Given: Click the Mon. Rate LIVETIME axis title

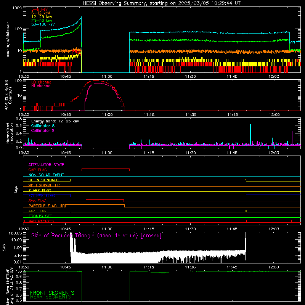Looking at the screenshot, I should coord(10,287).
